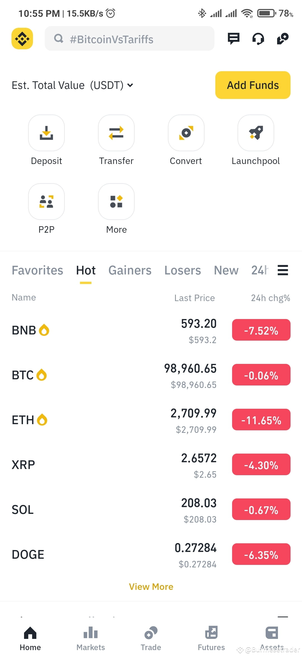Switch to the Losers tab
The height and width of the screenshot is (656, 302).
(x=183, y=270)
